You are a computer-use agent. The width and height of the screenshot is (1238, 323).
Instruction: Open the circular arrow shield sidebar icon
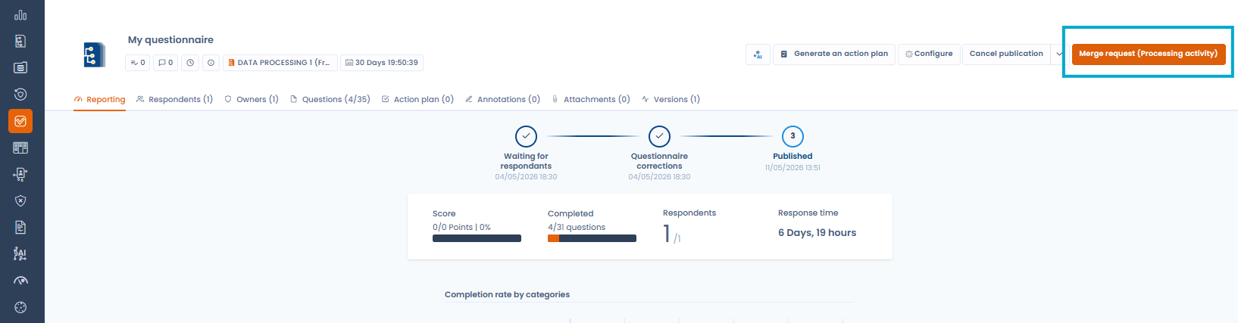coord(20,94)
